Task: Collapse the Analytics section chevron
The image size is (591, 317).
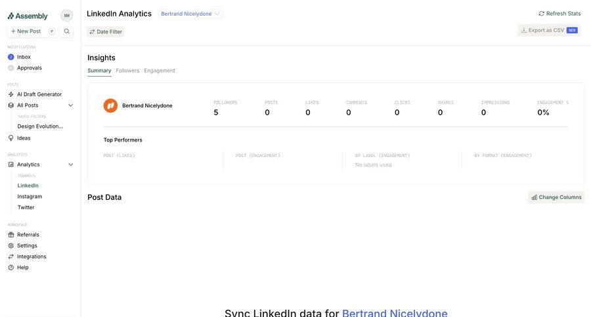Action: (x=71, y=164)
